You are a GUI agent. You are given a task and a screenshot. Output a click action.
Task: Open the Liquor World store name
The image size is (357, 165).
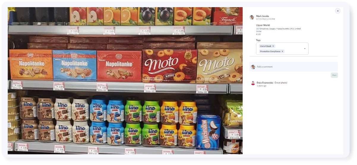[x=263, y=25]
